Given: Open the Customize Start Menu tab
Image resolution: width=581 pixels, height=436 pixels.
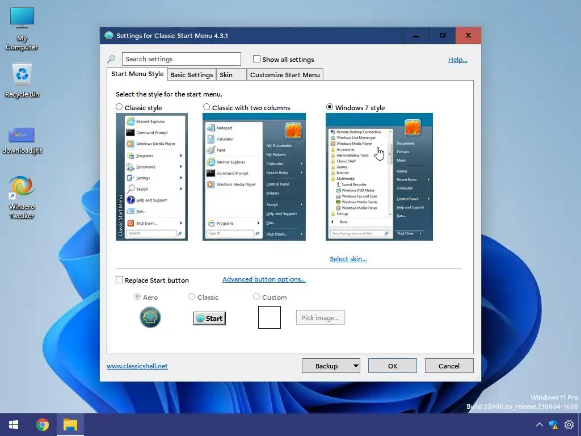Looking at the screenshot, I should (x=285, y=74).
